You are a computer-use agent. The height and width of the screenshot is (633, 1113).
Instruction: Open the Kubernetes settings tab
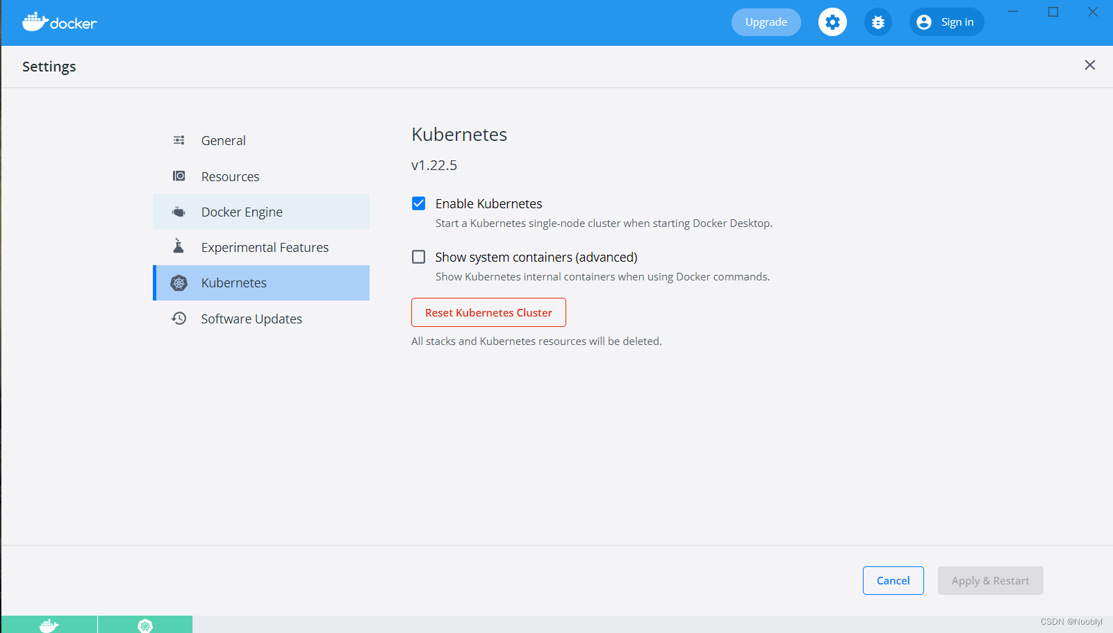(x=261, y=282)
